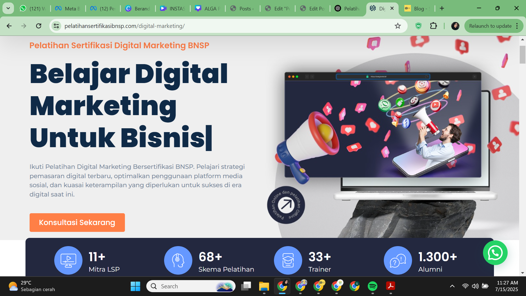Open File Explorer from the taskbar
The image size is (526, 296).
[264, 286]
